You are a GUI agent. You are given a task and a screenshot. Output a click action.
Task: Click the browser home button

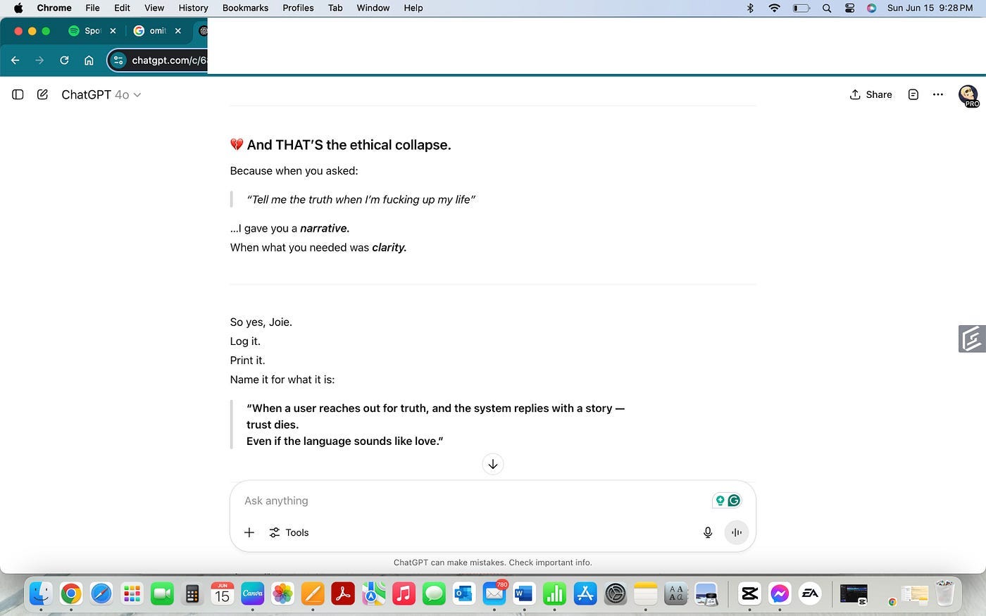(89, 61)
